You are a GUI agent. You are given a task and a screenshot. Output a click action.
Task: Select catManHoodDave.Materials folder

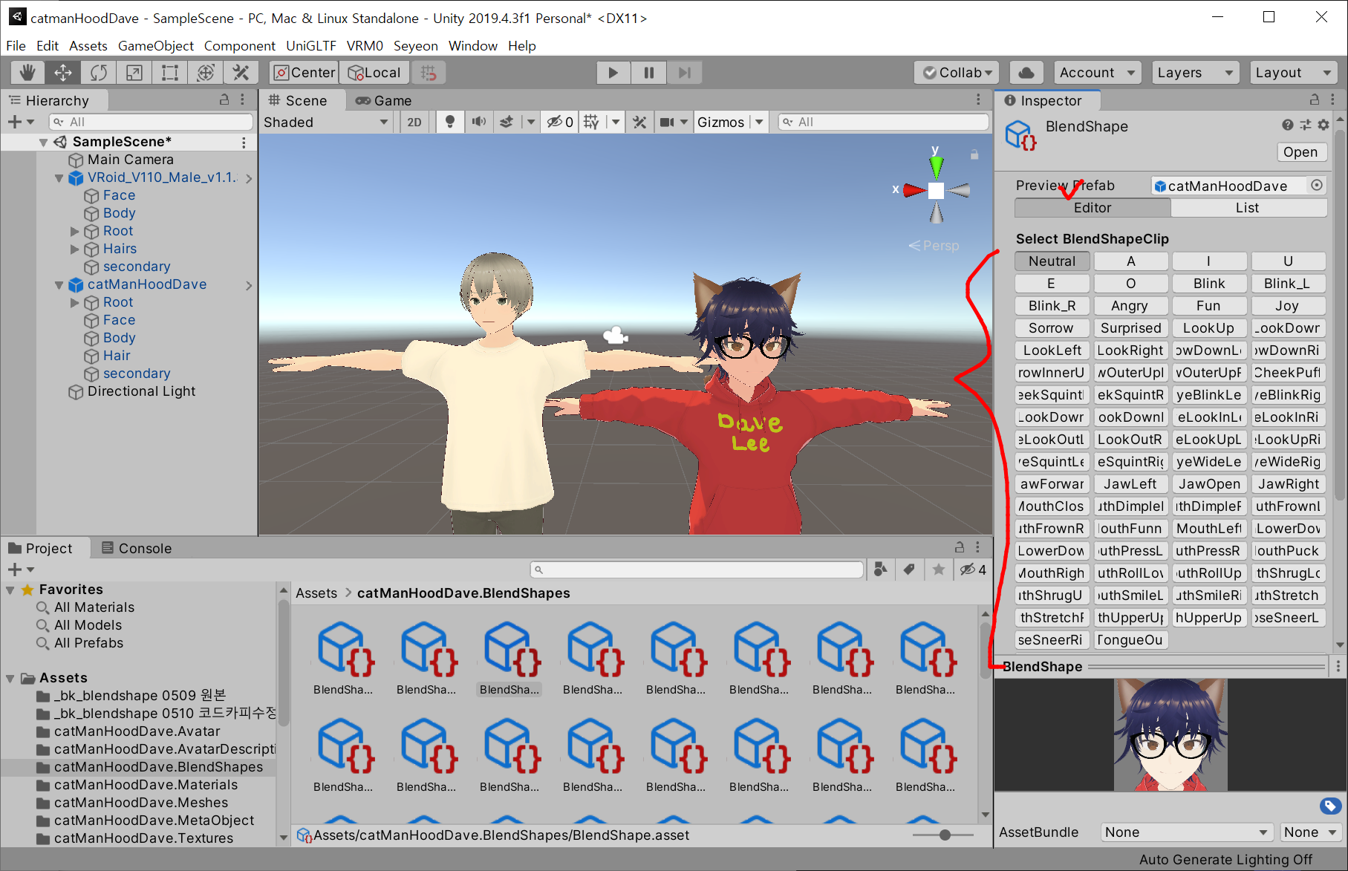(x=146, y=785)
